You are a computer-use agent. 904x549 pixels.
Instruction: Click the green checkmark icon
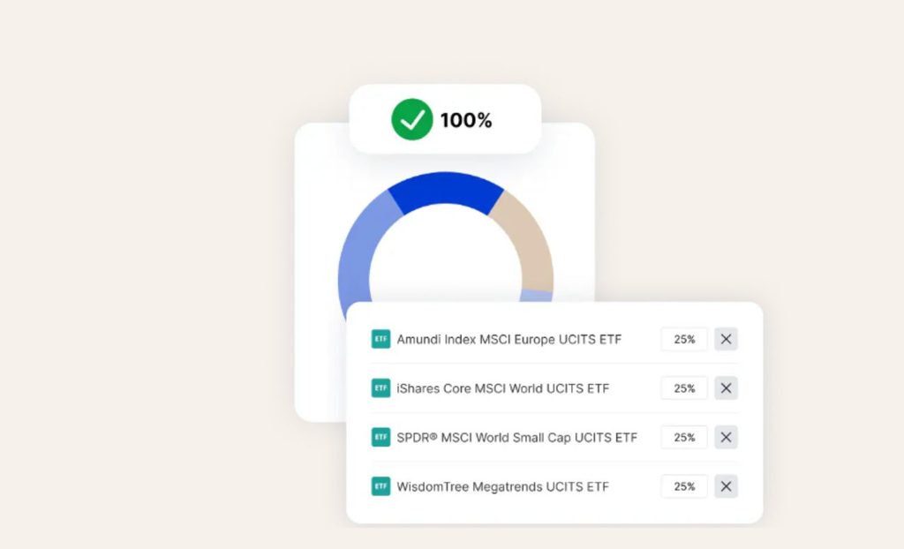pyautogui.click(x=411, y=119)
